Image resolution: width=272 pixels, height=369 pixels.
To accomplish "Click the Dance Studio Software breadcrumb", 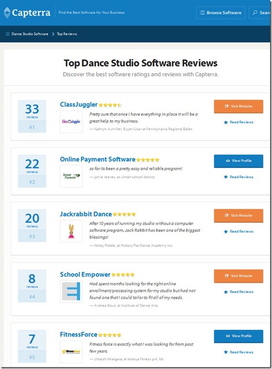I will (x=30, y=34).
